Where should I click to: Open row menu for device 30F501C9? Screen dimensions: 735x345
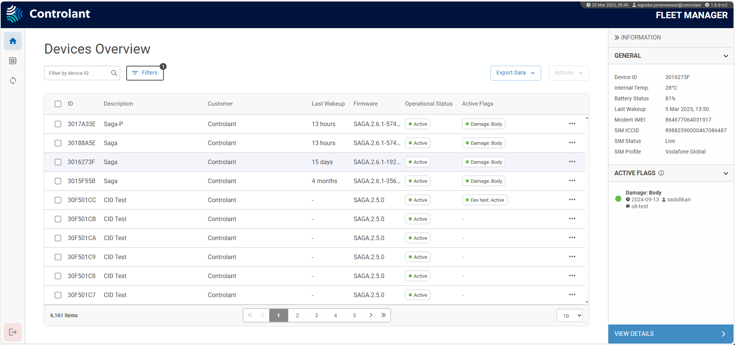pos(572,257)
